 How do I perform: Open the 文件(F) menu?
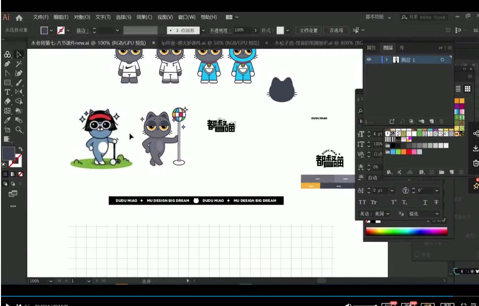(x=41, y=17)
